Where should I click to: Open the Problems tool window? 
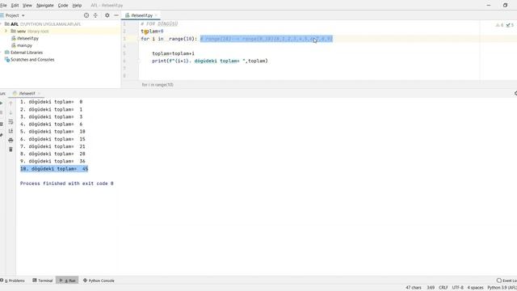pos(13,280)
